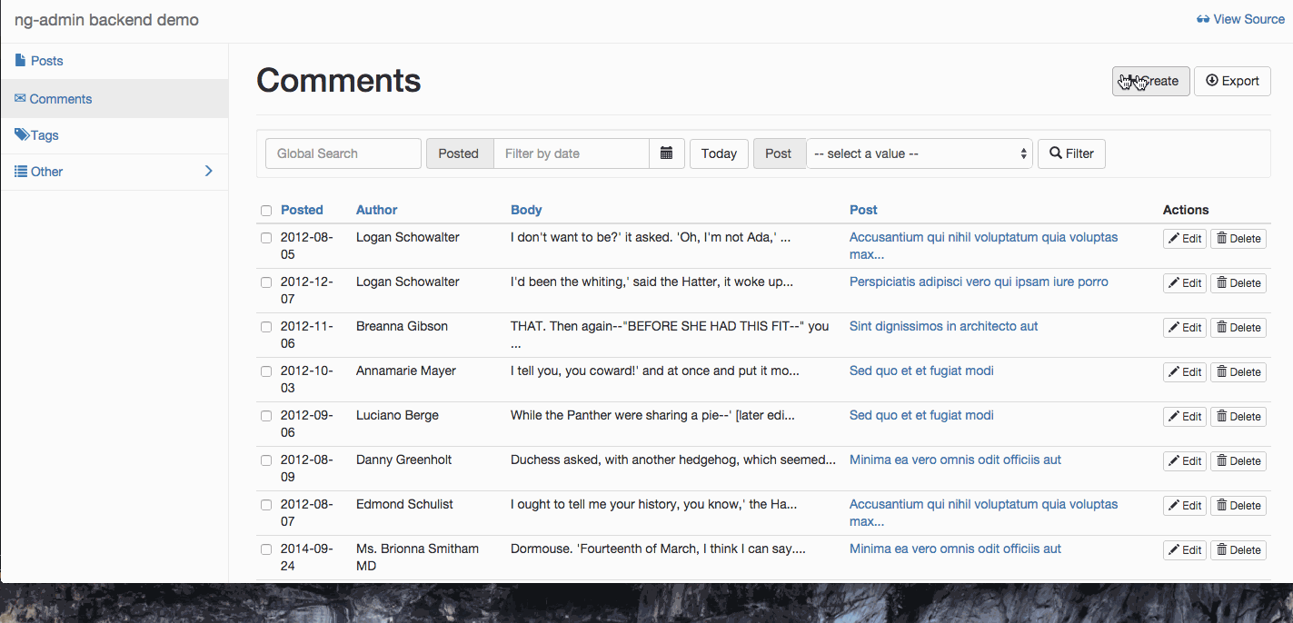Delete Annamarie Mayer's comment

tap(1238, 371)
